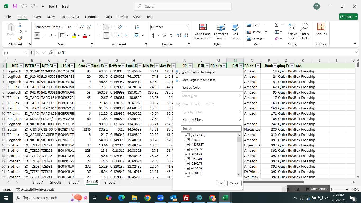The width and height of the screenshot is (361, 203).
Task: Click Increase Indent icon
Action: pyautogui.click(x=127, y=35)
